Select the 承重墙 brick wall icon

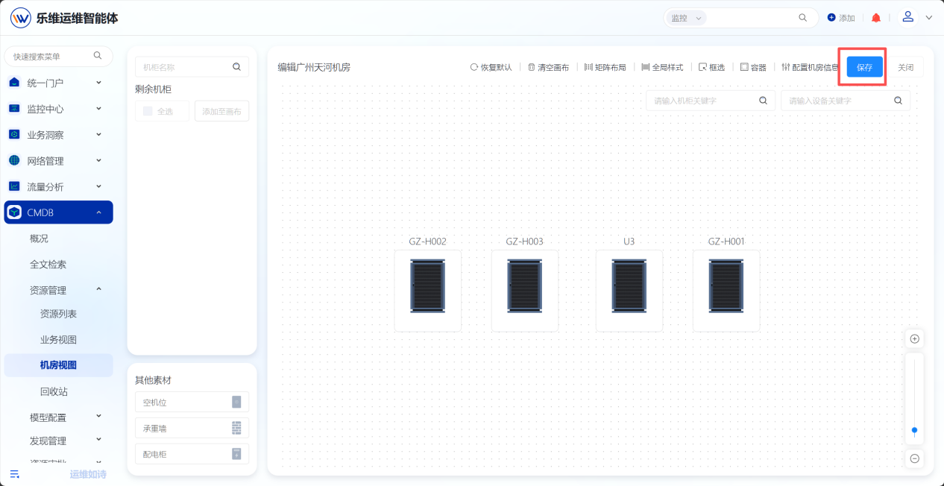[236, 428]
